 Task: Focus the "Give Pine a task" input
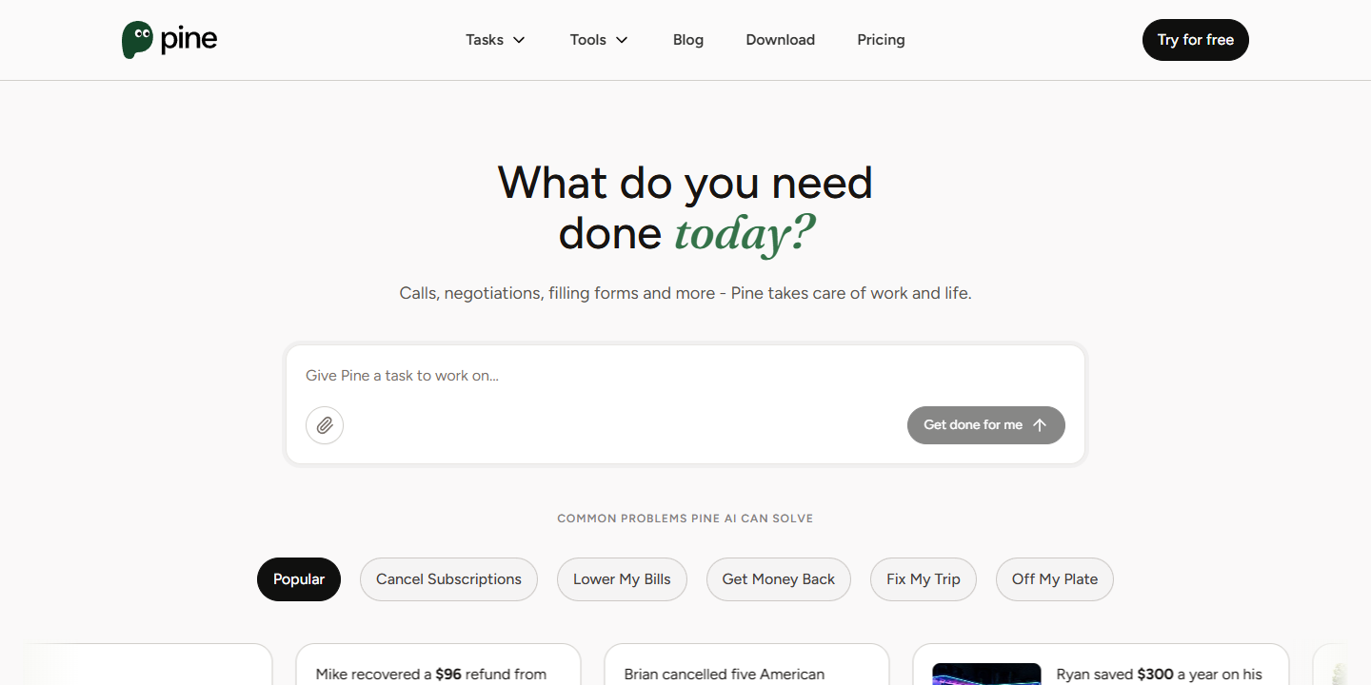[x=685, y=376]
